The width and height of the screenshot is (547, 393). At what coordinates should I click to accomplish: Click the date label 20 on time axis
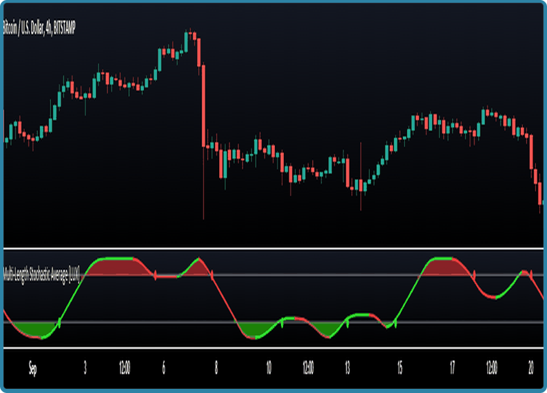532,368
